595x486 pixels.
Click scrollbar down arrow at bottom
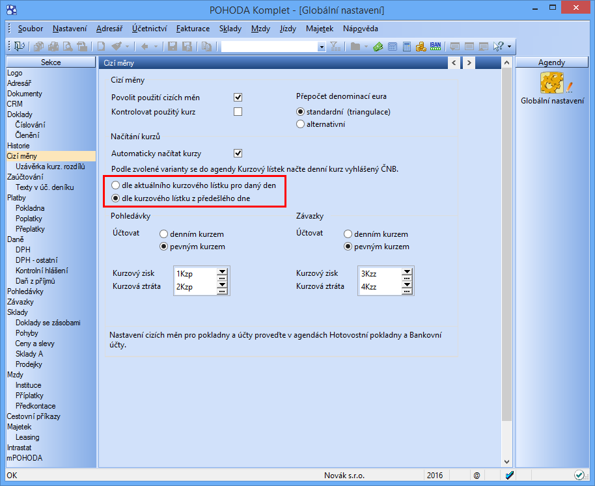pos(506,462)
